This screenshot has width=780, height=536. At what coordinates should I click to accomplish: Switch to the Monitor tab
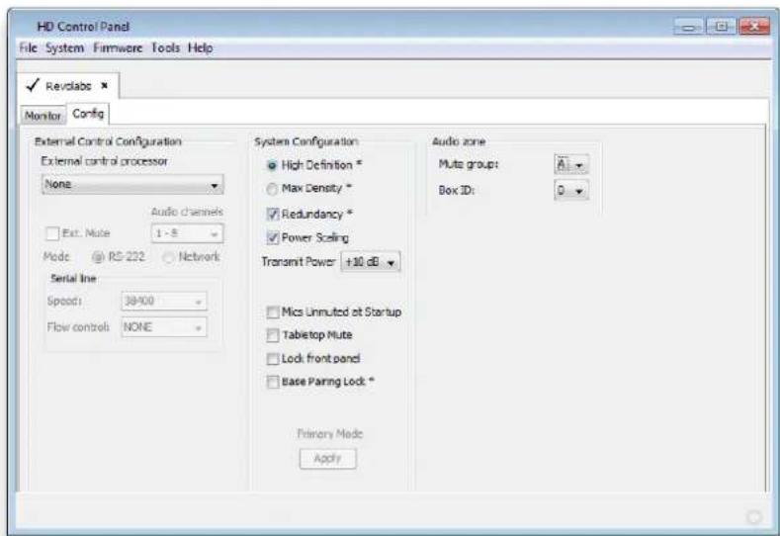tap(43, 116)
